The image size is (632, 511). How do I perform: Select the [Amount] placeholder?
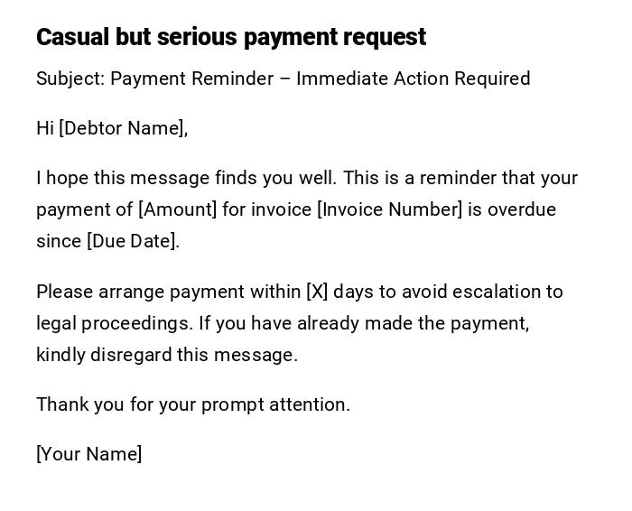pos(177,209)
